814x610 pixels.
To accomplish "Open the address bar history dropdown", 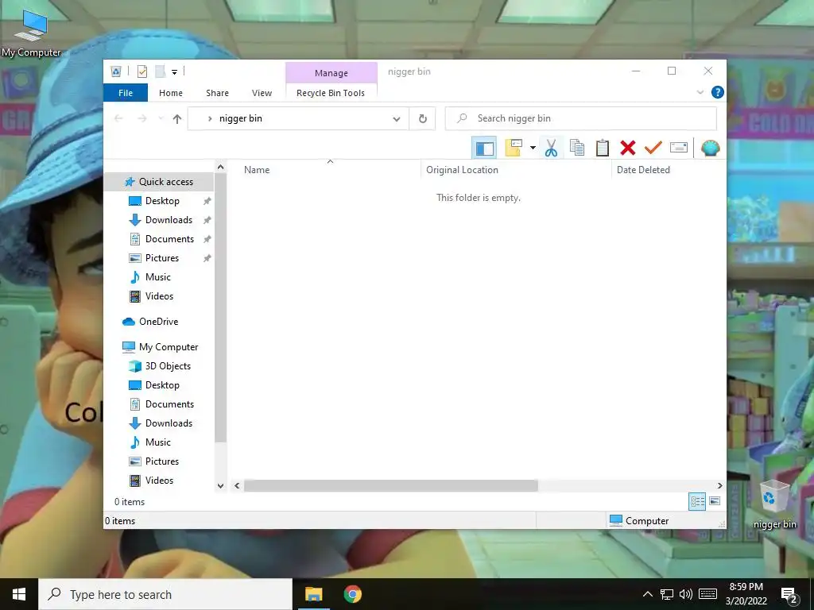I will coord(397,119).
